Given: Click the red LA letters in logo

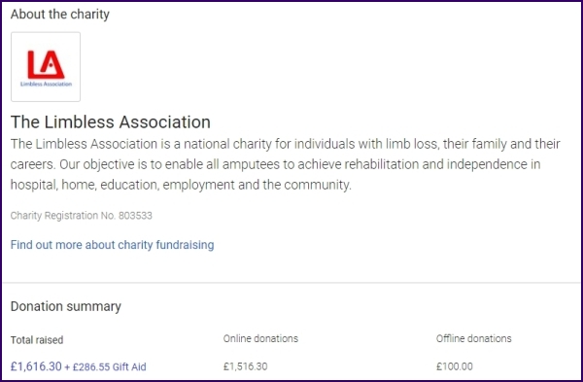Looking at the screenshot, I should tap(46, 64).
